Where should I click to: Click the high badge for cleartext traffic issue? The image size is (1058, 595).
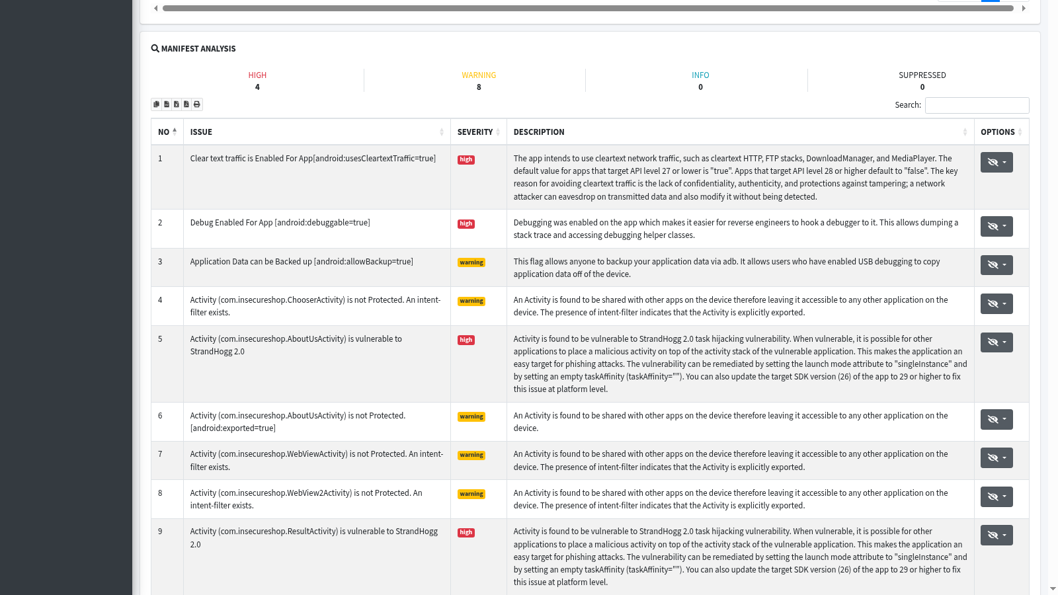click(466, 159)
